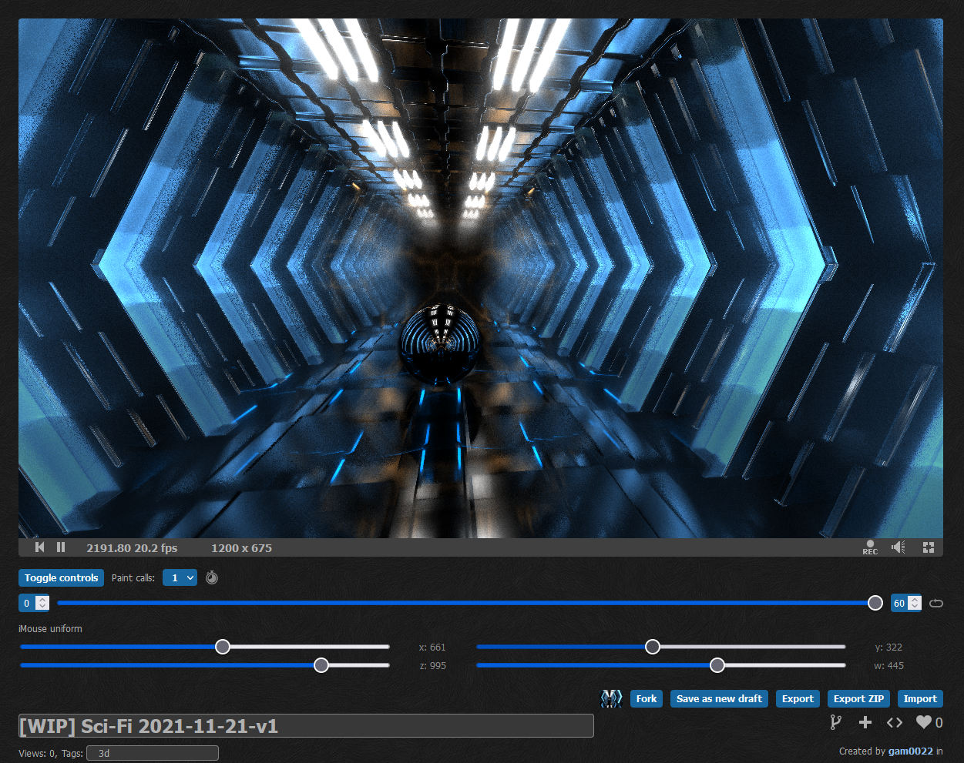Viewport: 964px width, 763px height.
Task: Click the Fork button
Action: click(x=647, y=698)
